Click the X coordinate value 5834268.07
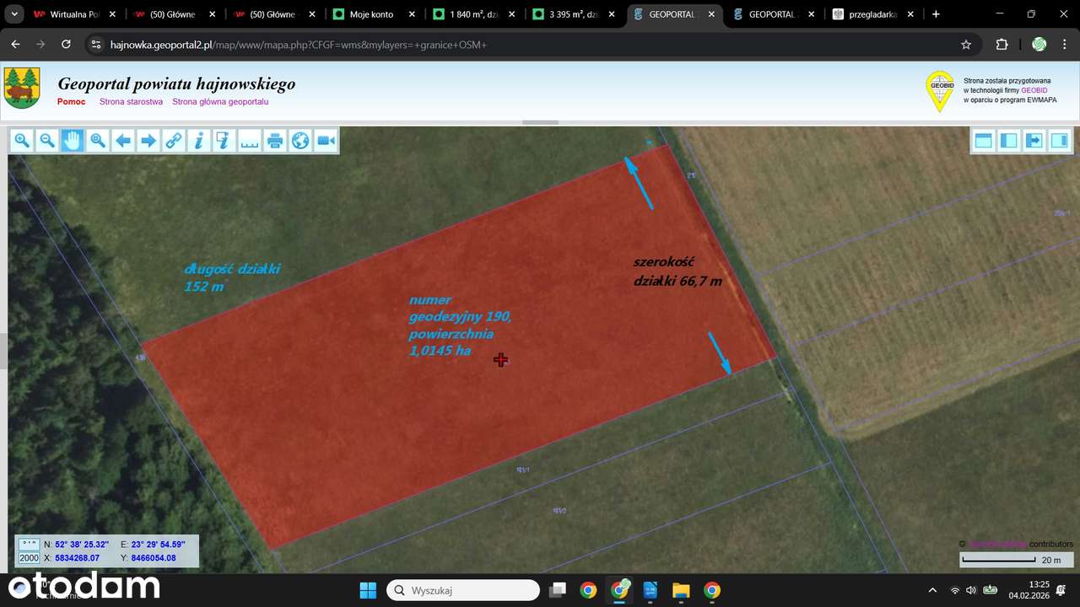 [78, 558]
